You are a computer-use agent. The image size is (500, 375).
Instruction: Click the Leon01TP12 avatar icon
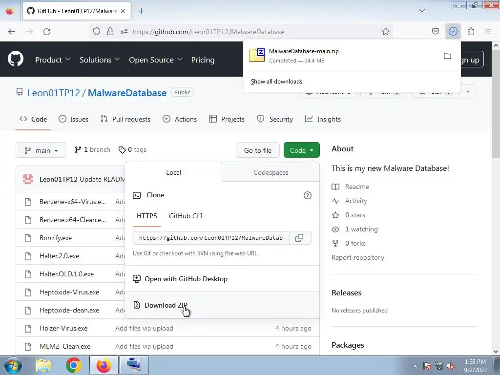(x=28, y=179)
